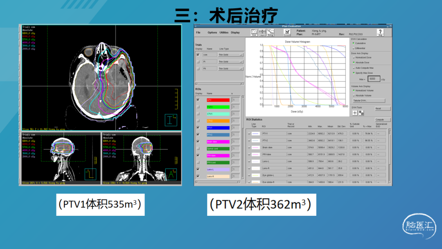Select the Differential DVH calculation option
The image size is (442, 249).
tap(354, 48)
